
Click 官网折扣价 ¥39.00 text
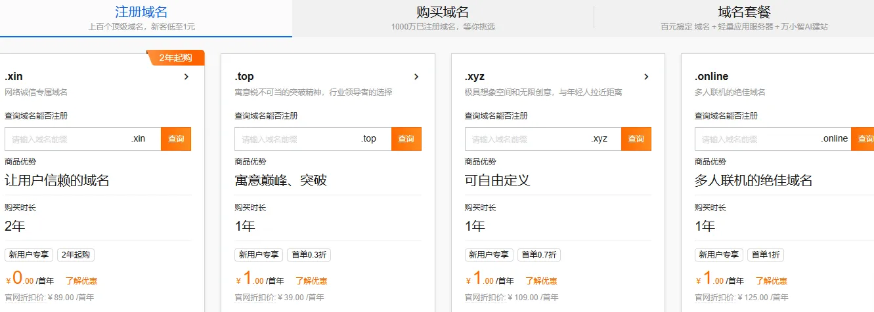point(279,297)
